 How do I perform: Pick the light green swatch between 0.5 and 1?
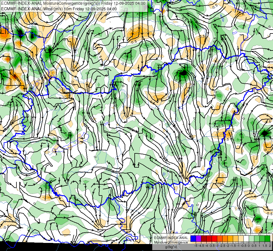click(257, 238)
